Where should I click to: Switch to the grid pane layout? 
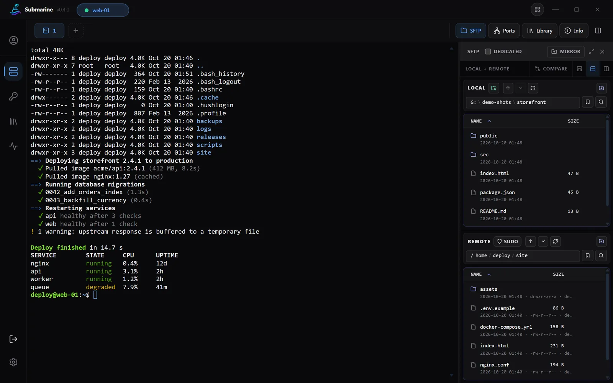pyautogui.click(x=579, y=69)
